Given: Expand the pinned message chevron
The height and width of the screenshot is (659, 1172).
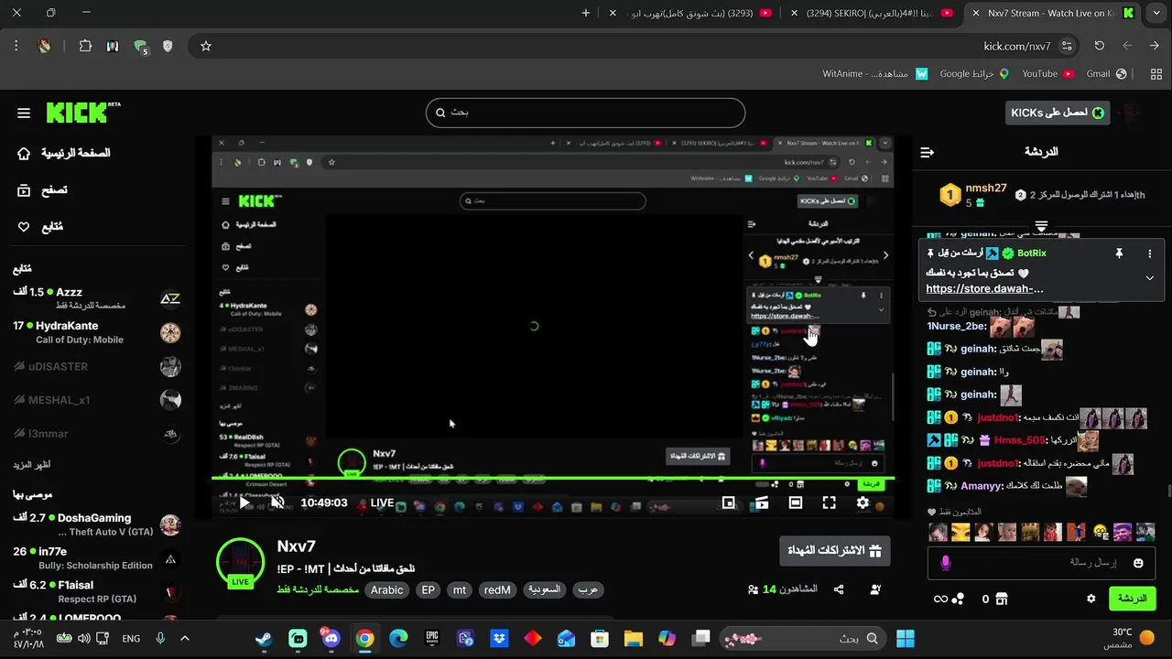Looking at the screenshot, I should (1150, 278).
